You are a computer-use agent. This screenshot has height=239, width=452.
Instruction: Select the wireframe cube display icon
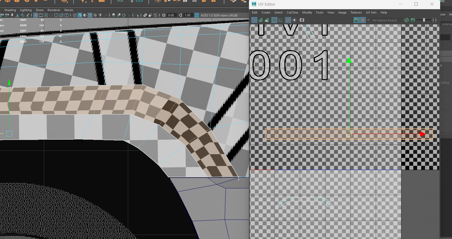[x=75, y=15]
